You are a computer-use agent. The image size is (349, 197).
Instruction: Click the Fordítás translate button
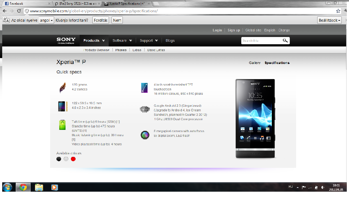tap(100, 20)
